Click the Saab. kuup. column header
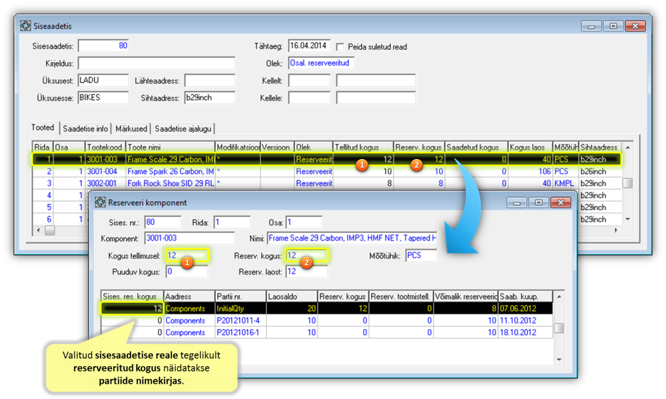This screenshot has width=666, height=399. pyautogui.click(x=526, y=296)
